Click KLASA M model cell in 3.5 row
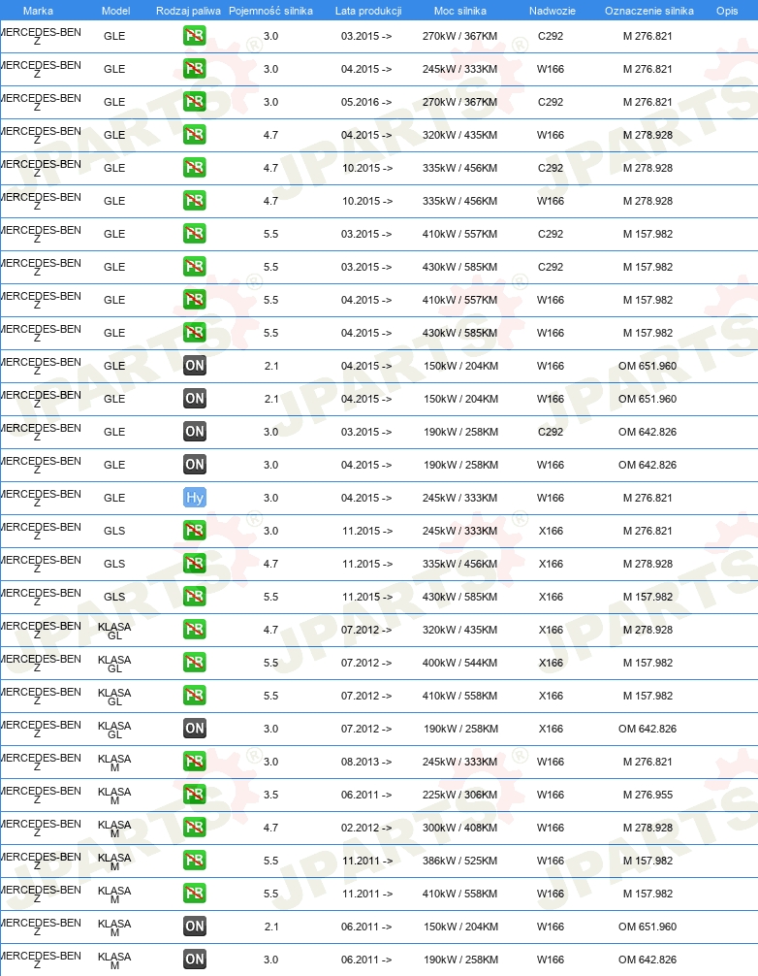 click(x=114, y=796)
